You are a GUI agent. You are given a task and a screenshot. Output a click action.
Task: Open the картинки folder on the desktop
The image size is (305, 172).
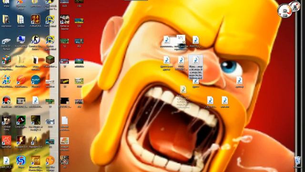(x=6, y=20)
